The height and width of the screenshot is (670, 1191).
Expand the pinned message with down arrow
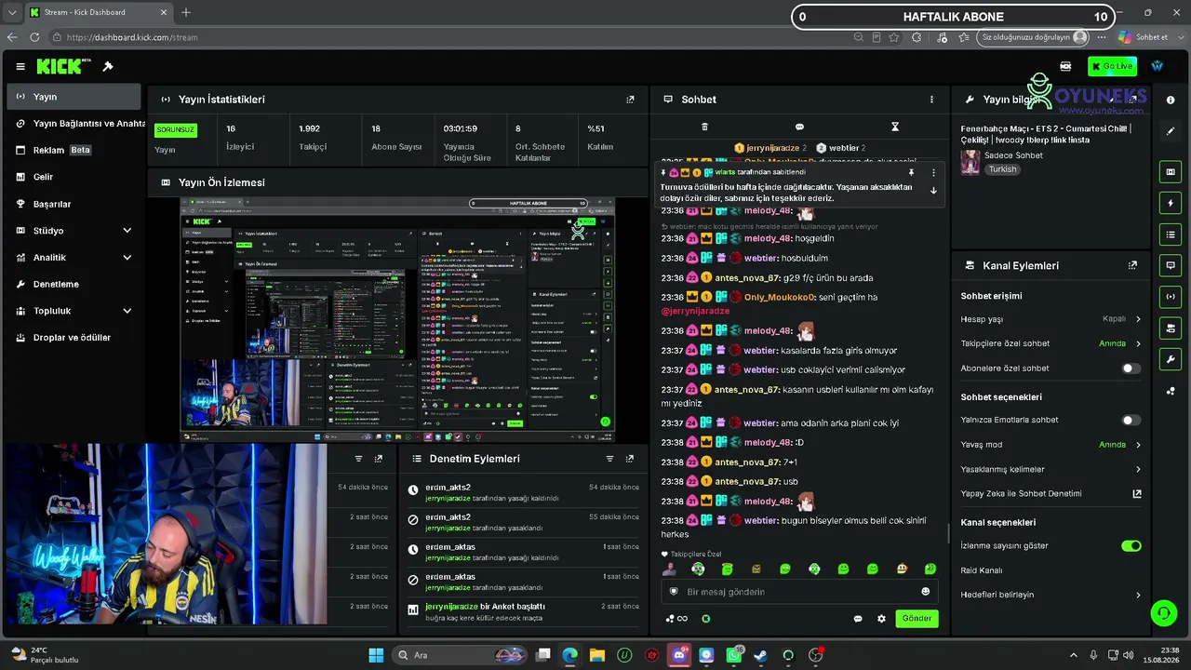click(933, 191)
